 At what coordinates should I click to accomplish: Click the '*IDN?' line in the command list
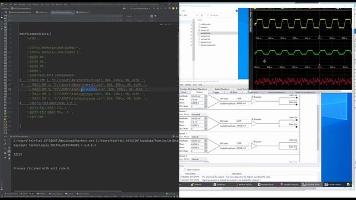(33, 38)
